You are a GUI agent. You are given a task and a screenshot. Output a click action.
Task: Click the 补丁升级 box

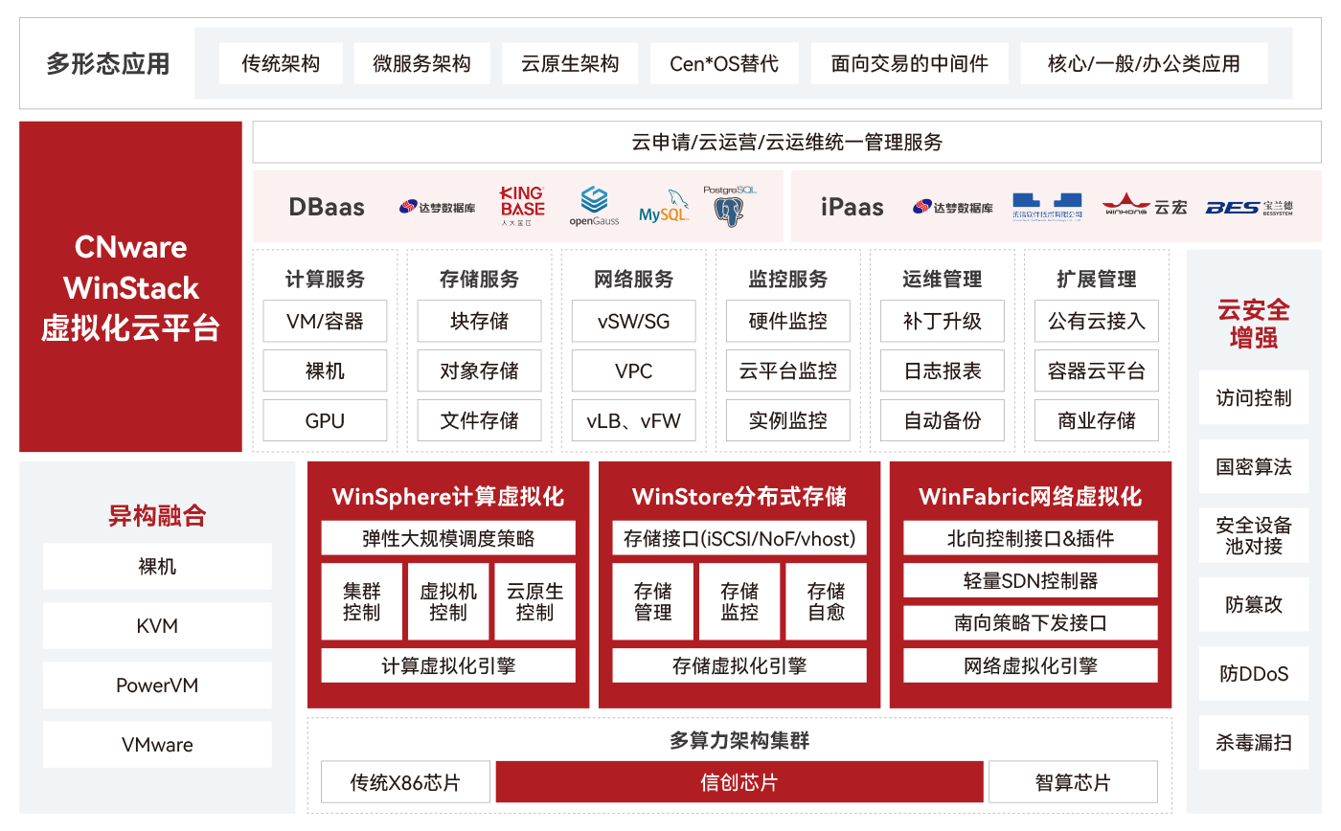tap(943, 321)
